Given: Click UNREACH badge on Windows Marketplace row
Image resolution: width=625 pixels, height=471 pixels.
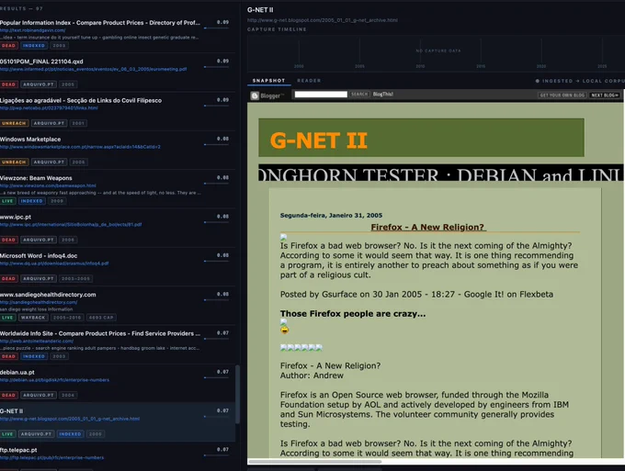Looking at the screenshot, I should tap(14, 162).
